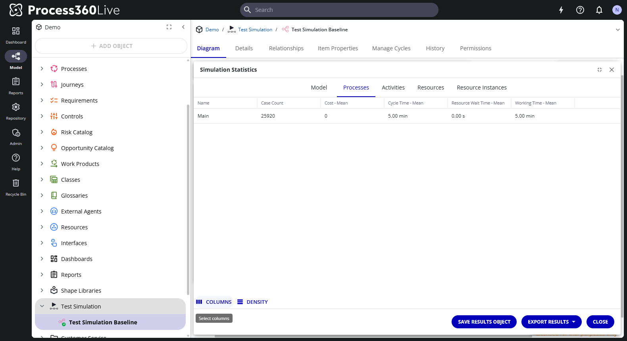Switch to the Activities statistics tab
Image resolution: width=627 pixels, height=341 pixels.
point(393,88)
